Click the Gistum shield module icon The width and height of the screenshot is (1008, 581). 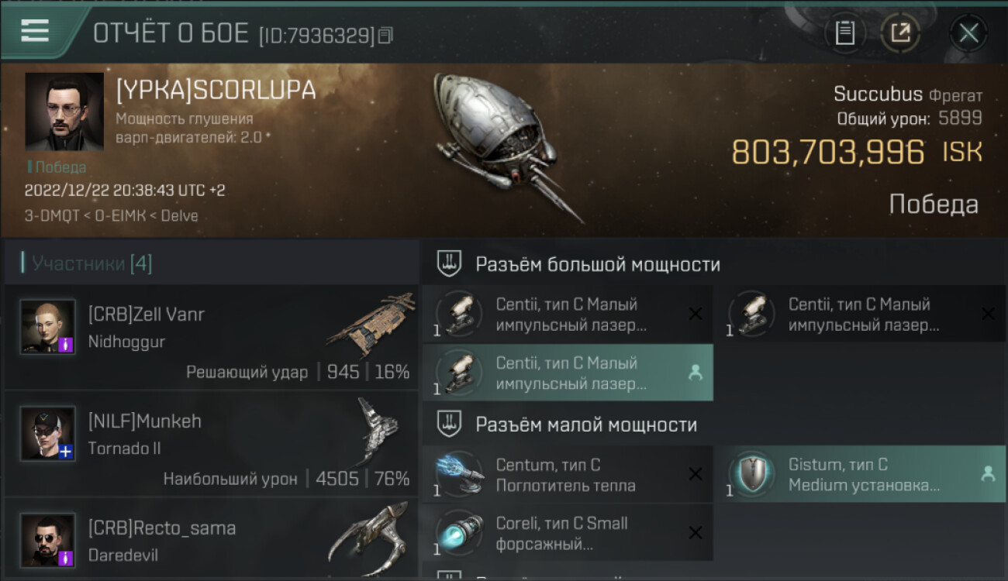click(x=751, y=473)
